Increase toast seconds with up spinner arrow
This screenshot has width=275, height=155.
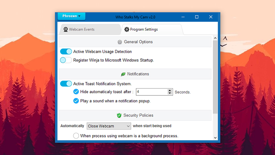[169, 90]
